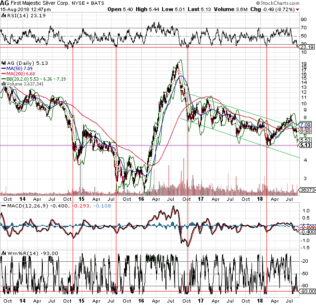Click the Wm%R(14) -93.00 legend text

[33, 253]
